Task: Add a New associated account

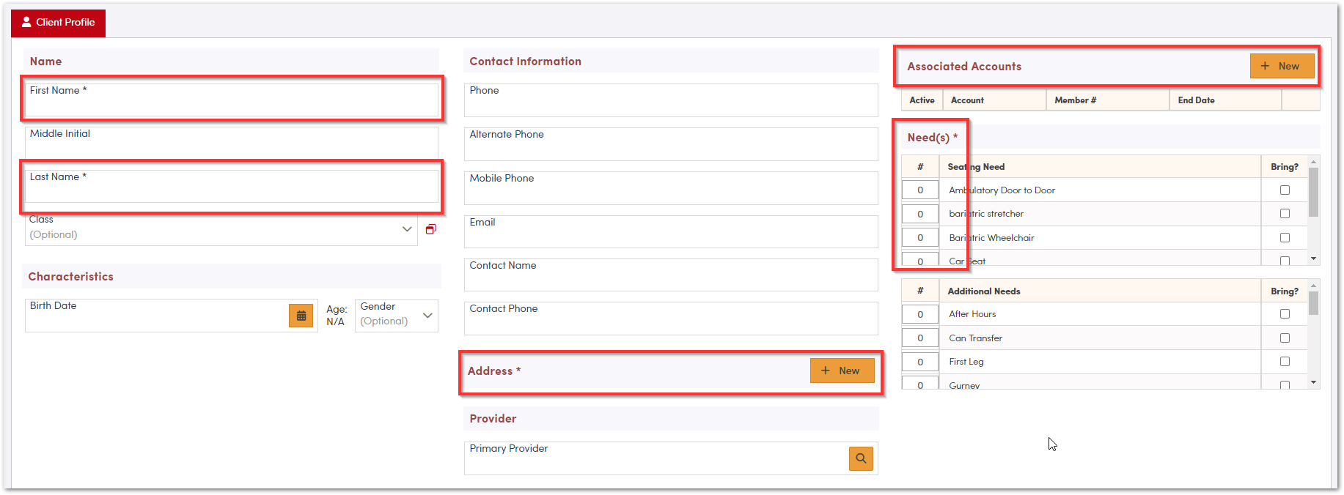Action: click(1281, 67)
